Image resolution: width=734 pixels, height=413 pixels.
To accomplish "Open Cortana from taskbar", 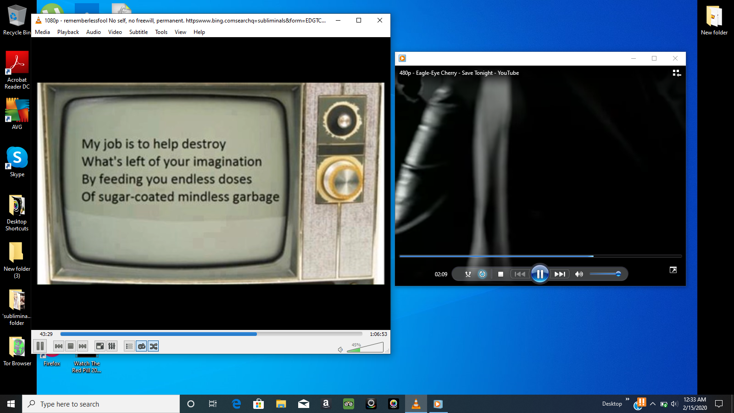I will pyautogui.click(x=191, y=404).
